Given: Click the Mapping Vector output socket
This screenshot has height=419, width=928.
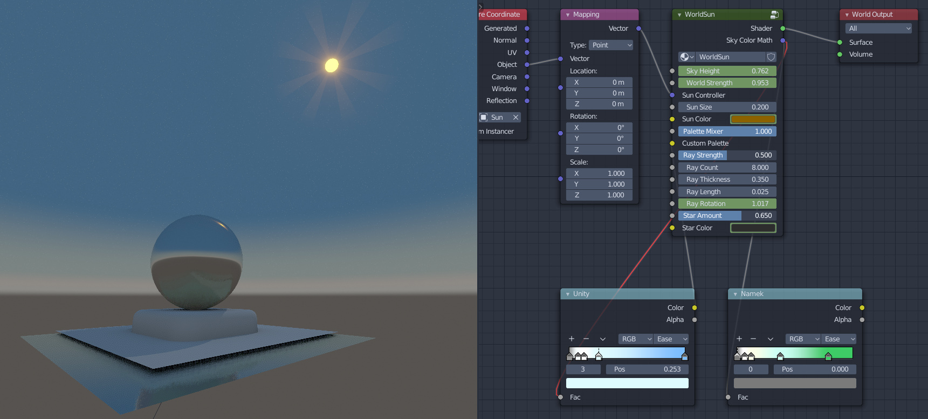Looking at the screenshot, I should pos(638,29).
